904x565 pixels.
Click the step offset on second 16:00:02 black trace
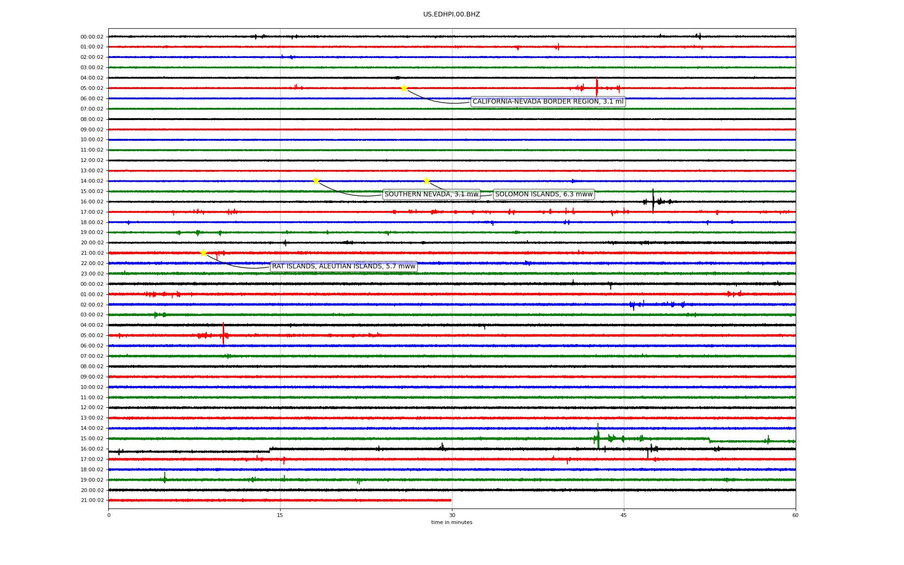270,450
